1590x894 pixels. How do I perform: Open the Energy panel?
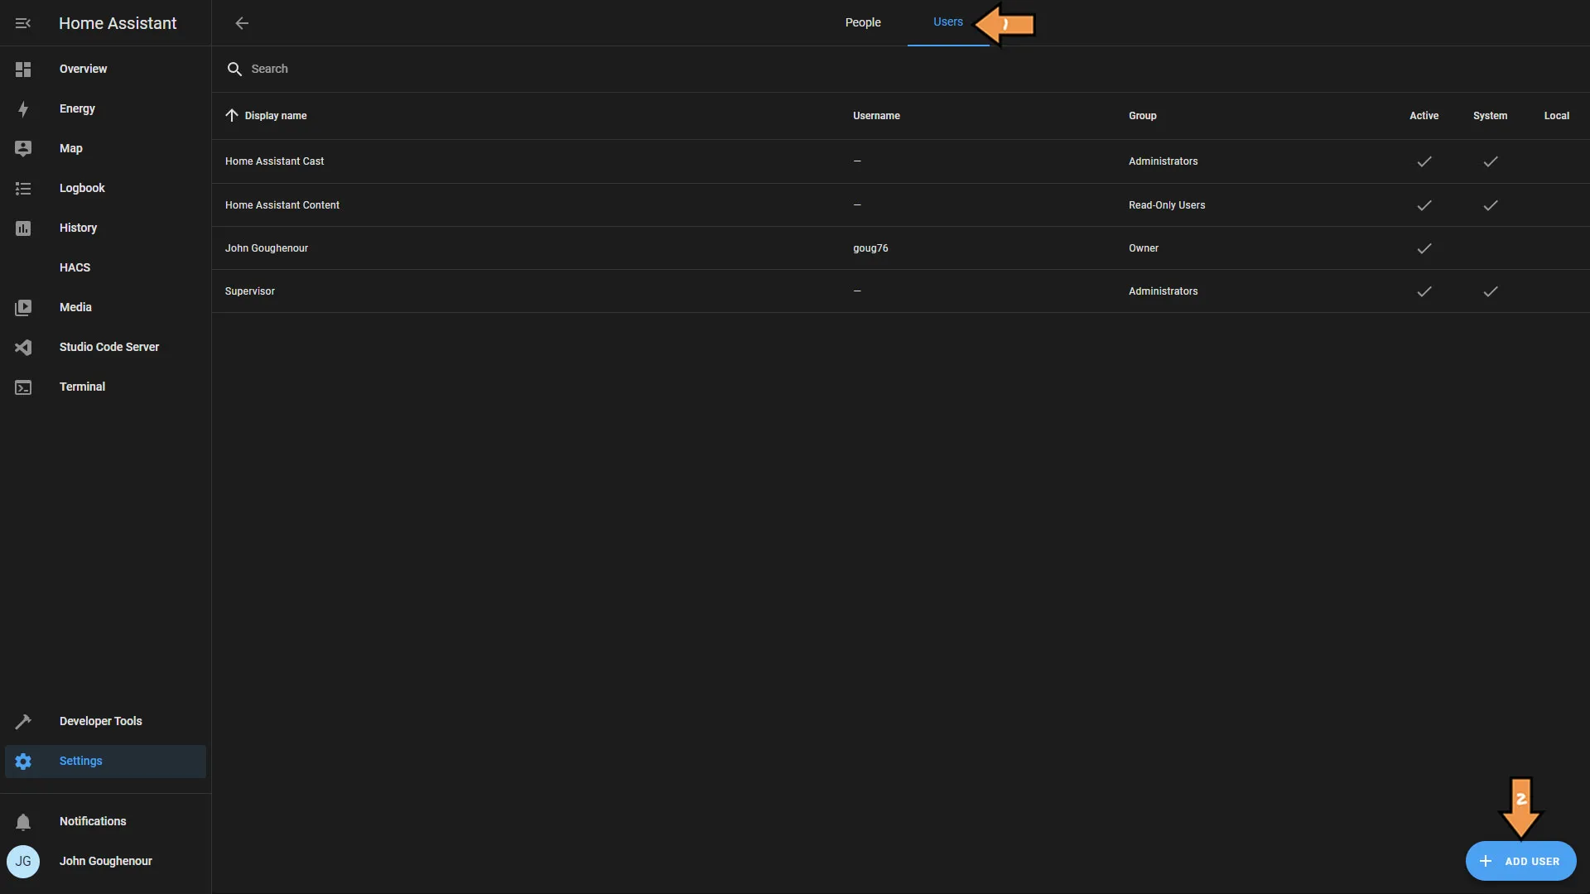(76, 109)
